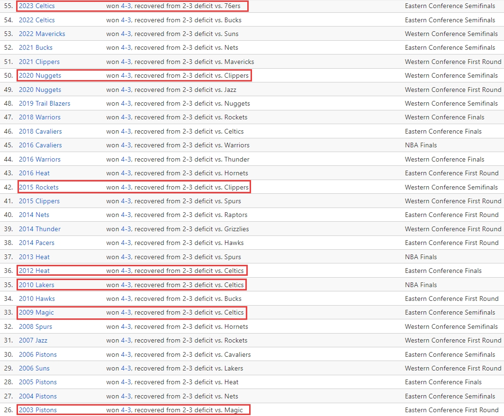Select the 2010 Hawks link
The height and width of the screenshot is (416, 504).
[37, 299]
